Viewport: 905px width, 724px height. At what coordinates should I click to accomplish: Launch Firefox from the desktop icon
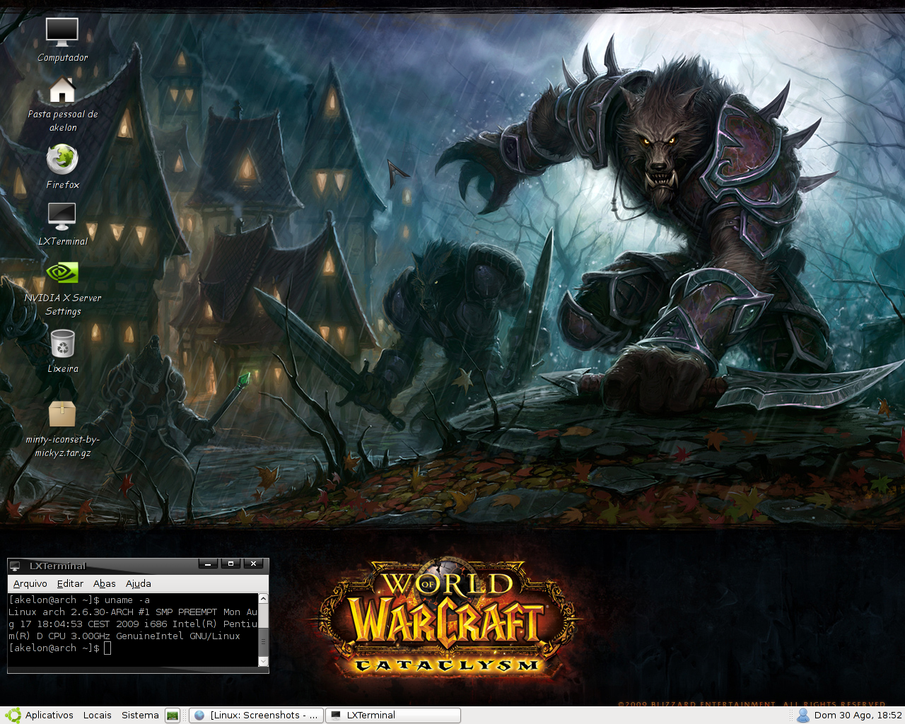[x=62, y=159]
